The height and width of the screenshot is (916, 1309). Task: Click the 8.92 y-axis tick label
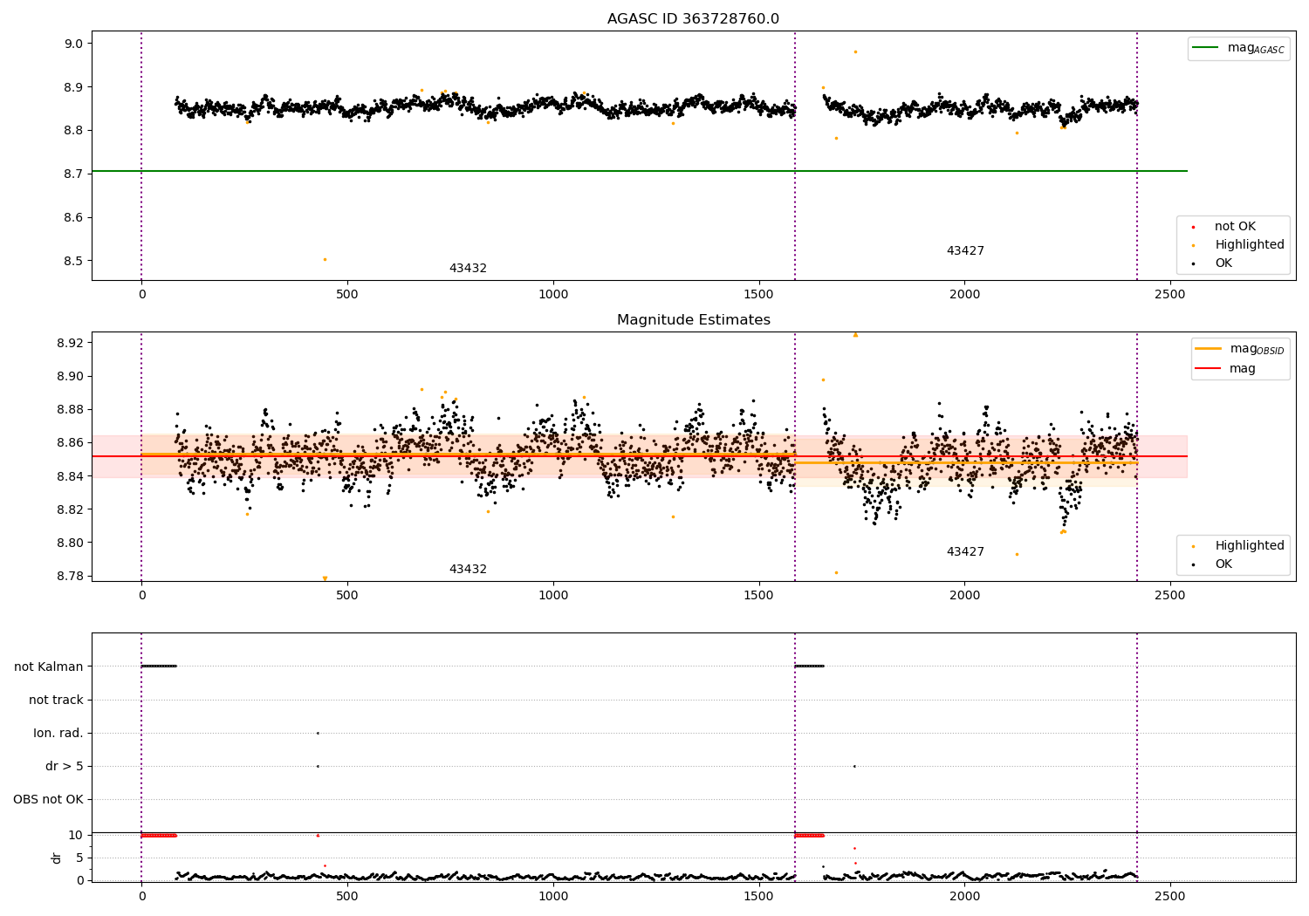(x=71, y=343)
